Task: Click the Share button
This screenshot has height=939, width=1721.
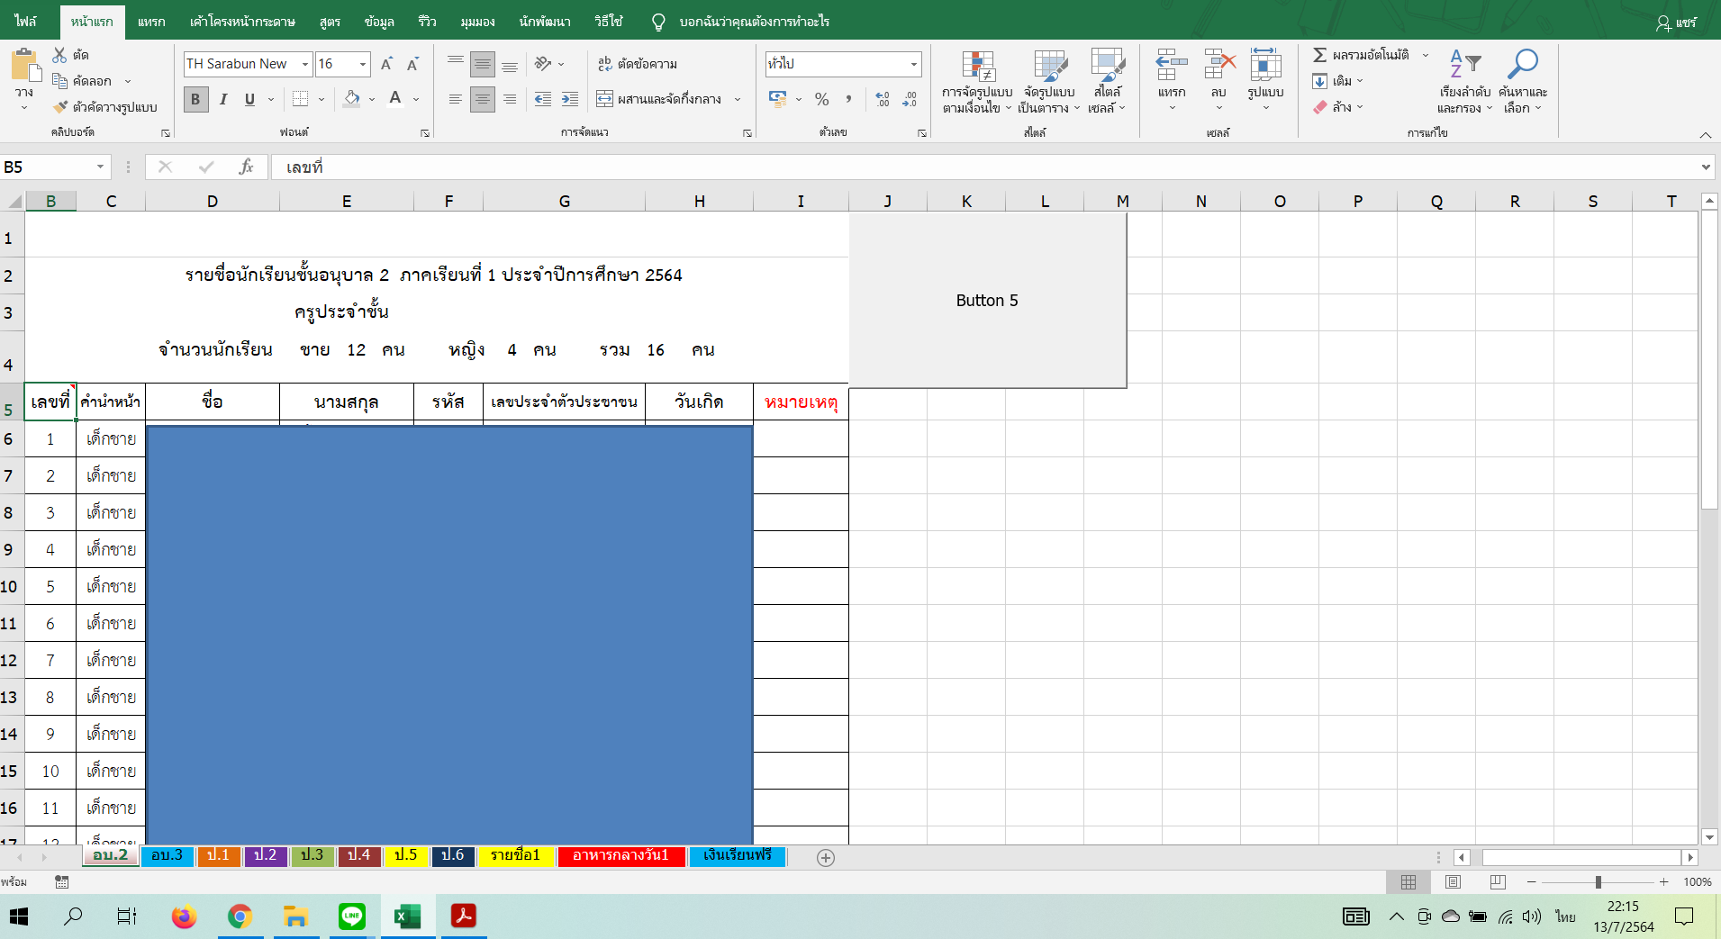Action: point(1676,23)
